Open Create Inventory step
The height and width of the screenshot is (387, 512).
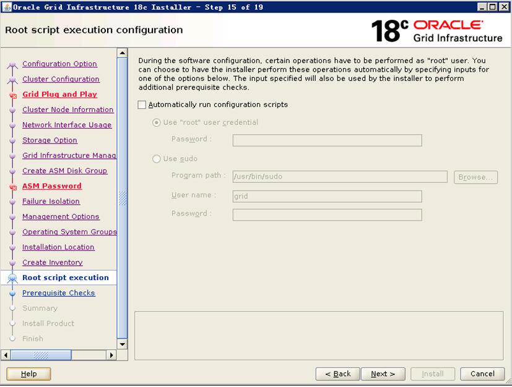point(53,263)
